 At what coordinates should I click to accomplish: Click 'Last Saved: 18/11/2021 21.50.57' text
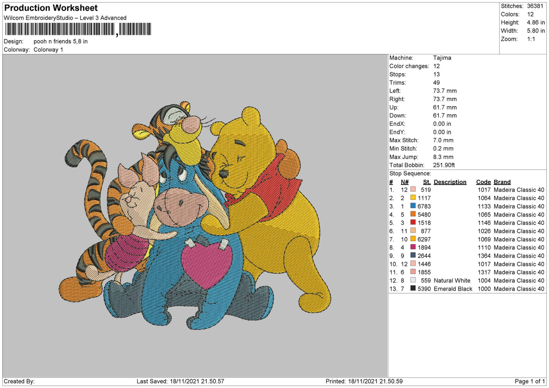click(180, 381)
